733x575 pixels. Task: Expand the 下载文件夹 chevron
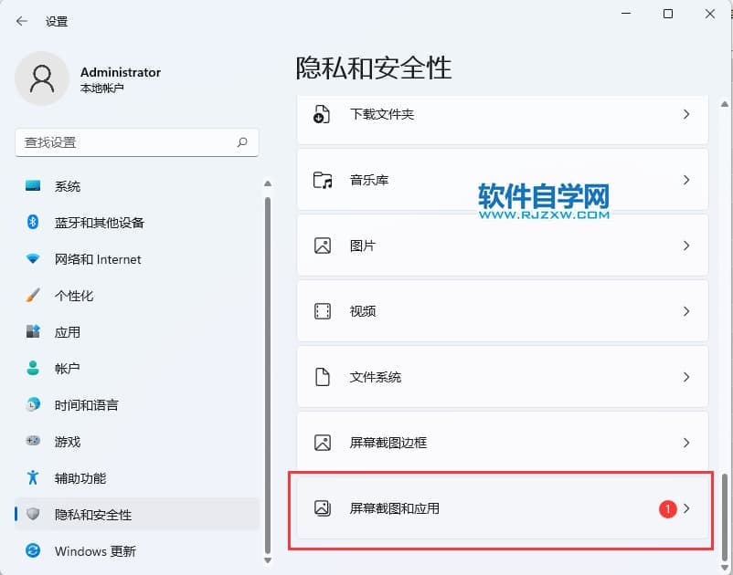686,114
